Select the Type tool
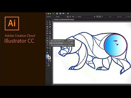Image resolution: width=131 pixels, height=98 pixels. 47,29
